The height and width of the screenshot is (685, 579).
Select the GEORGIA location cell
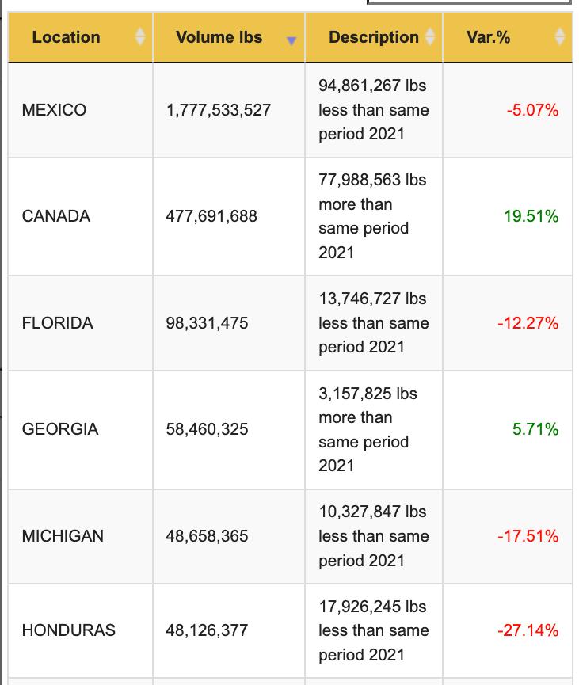(x=60, y=429)
